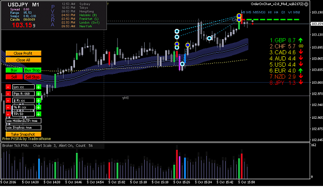
Task: Switch chart to the M1 timeframe
Action: 243,12
